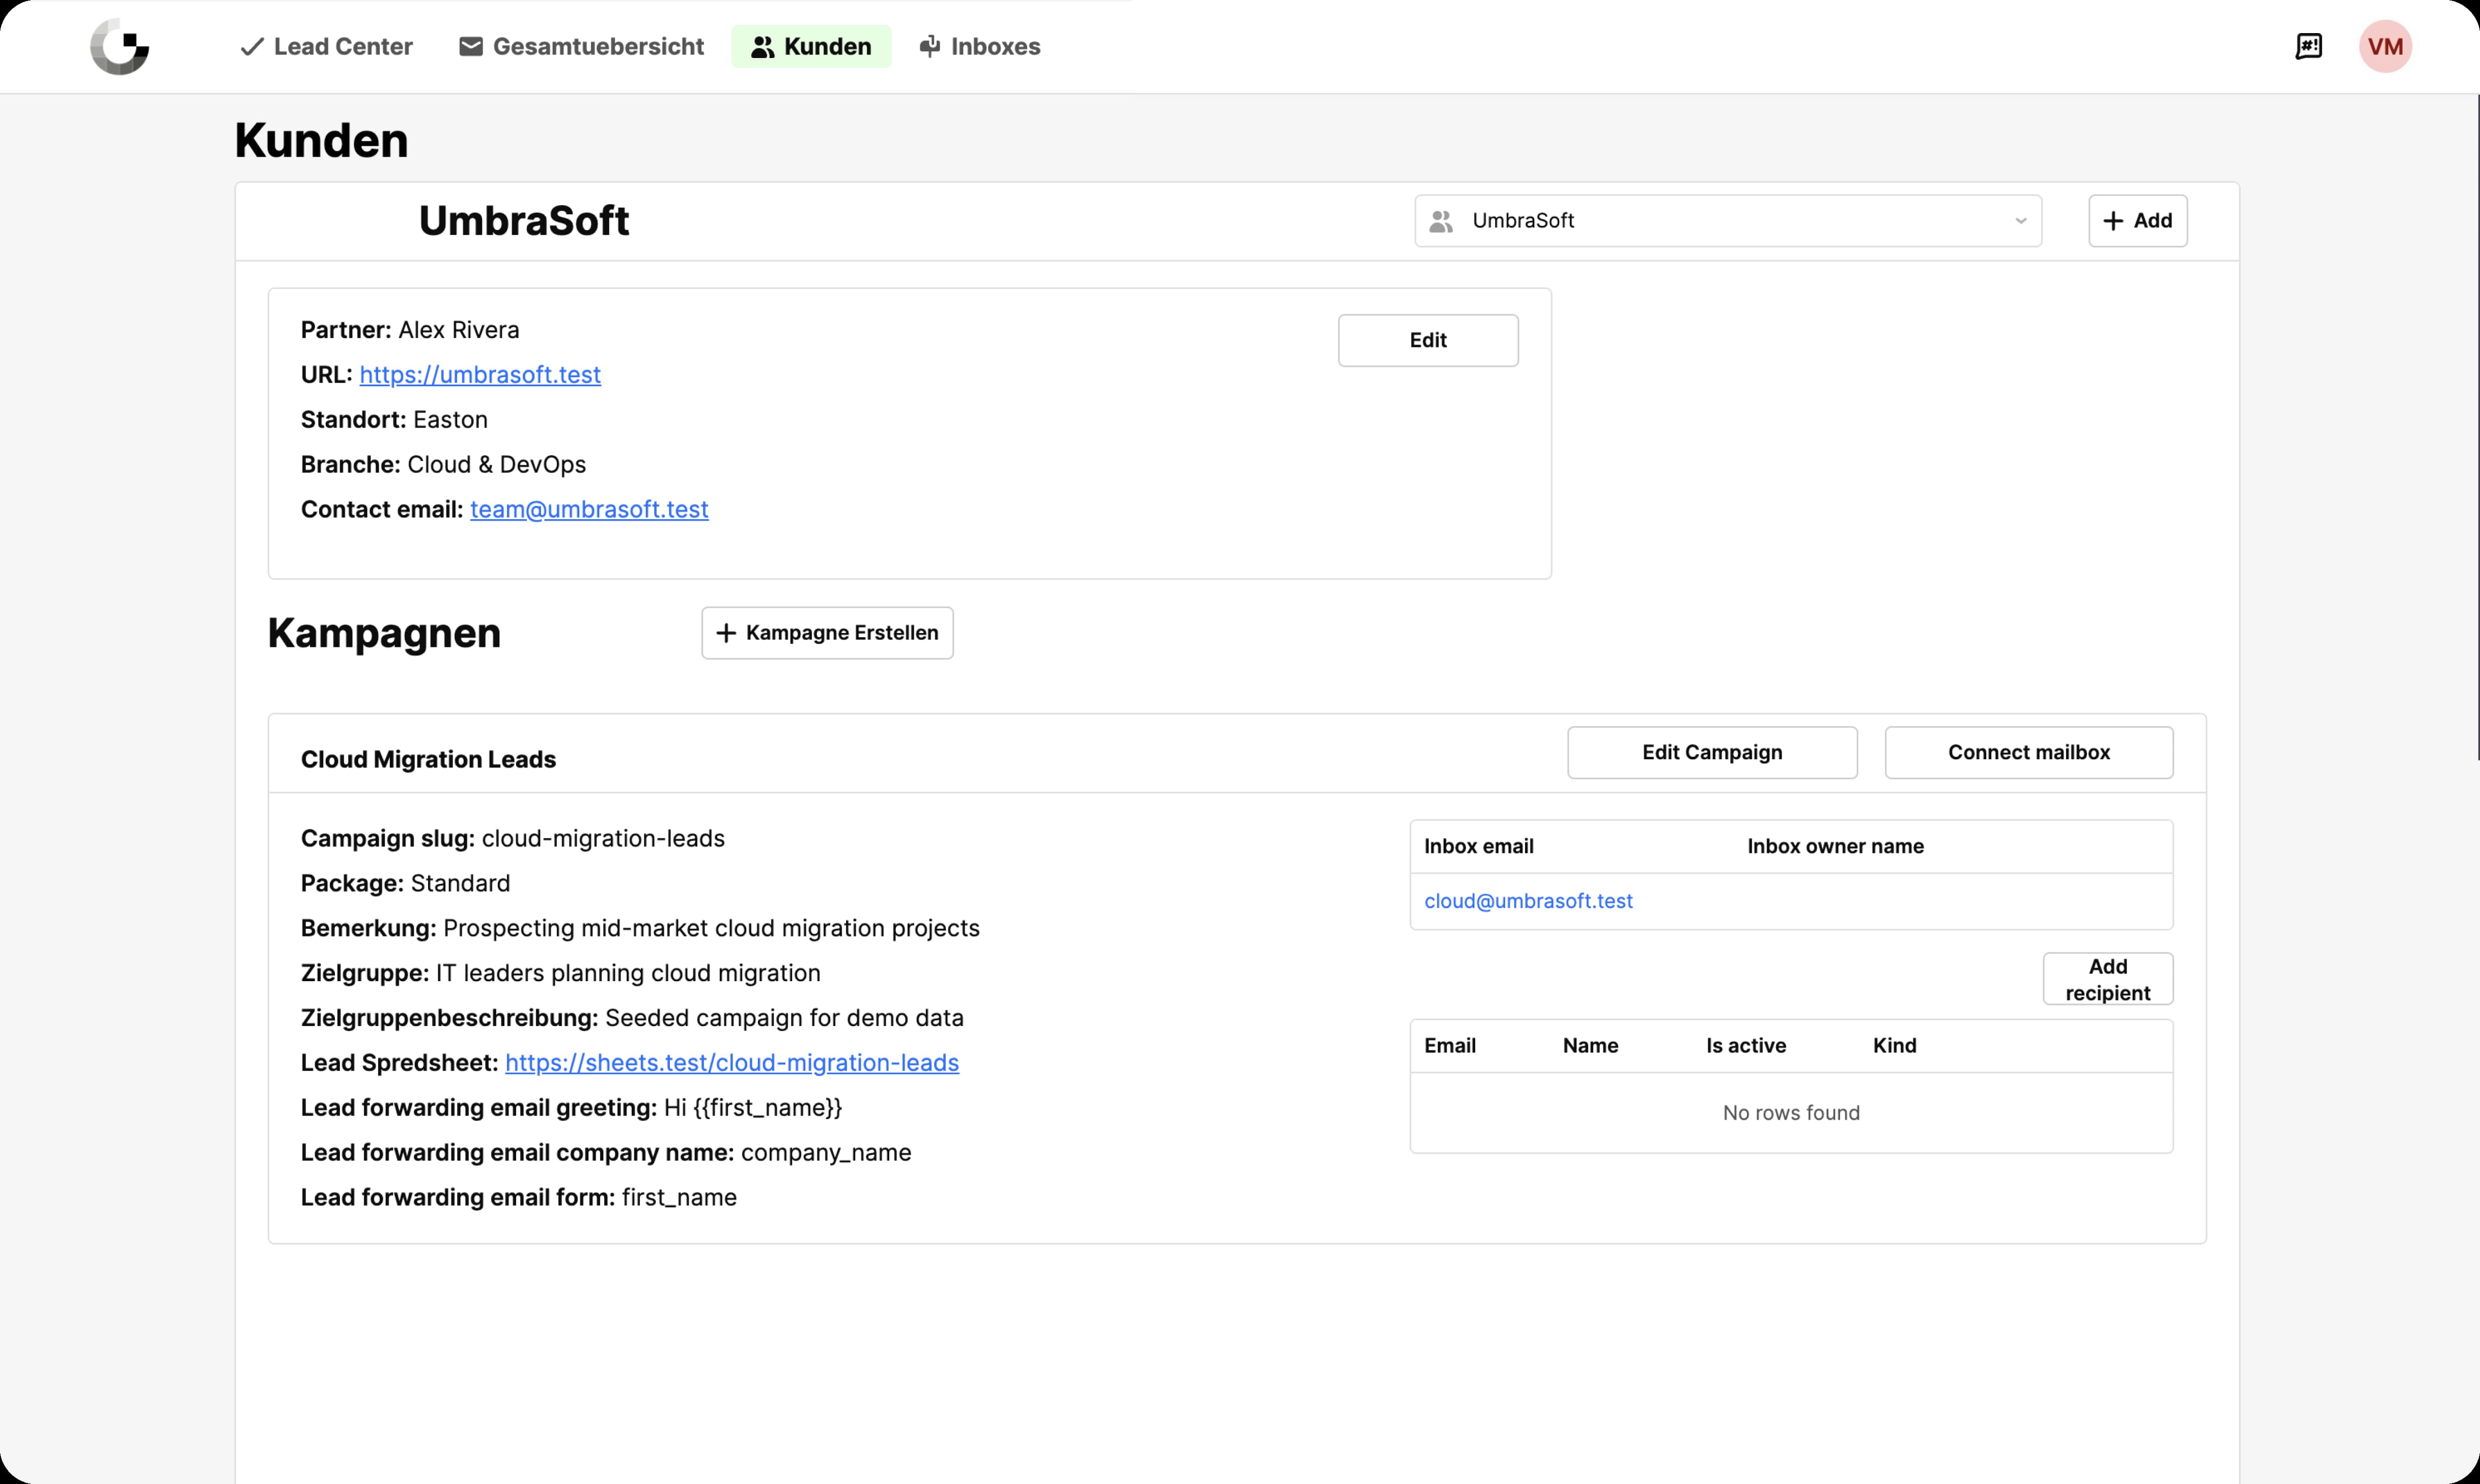Open the Gesamtuebersicht tab

coord(581,46)
